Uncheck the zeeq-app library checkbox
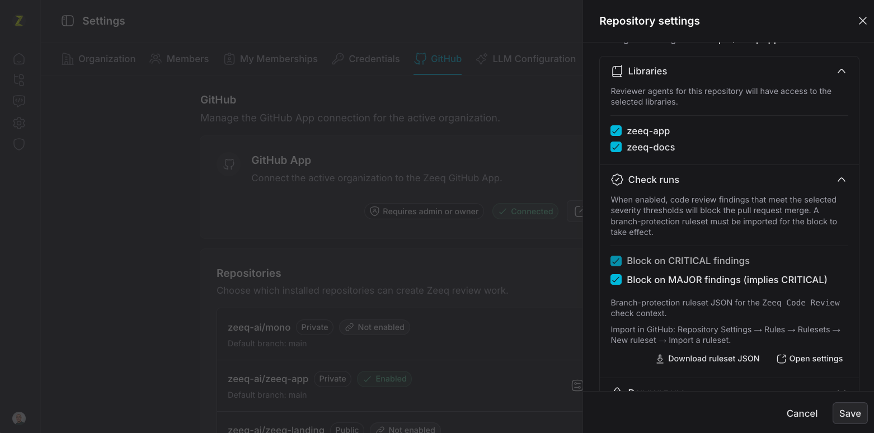Image resolution: width=874 pixels, height=433 pixels. point(616,131)
